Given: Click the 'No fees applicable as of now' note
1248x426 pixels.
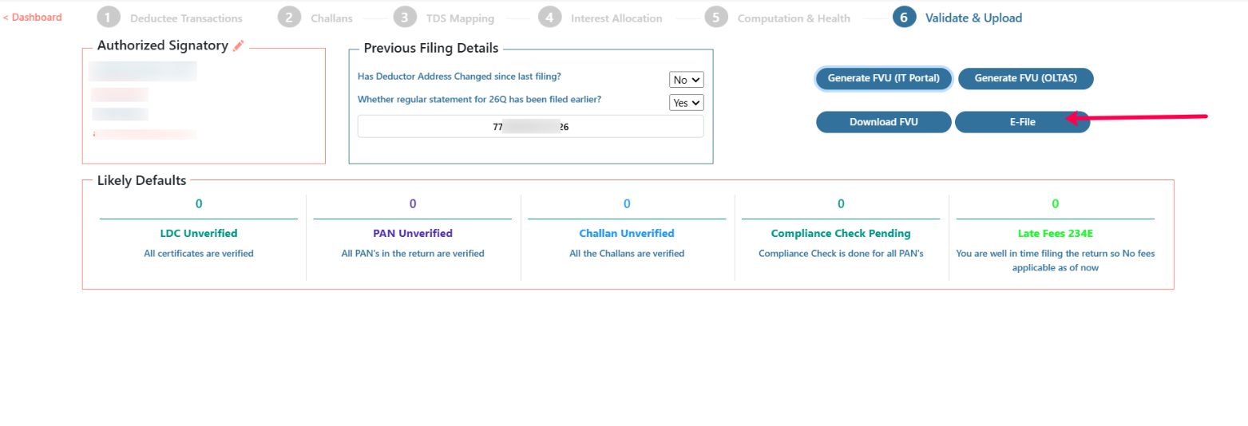Looking at the screenshot, I should coord(1056,261).
